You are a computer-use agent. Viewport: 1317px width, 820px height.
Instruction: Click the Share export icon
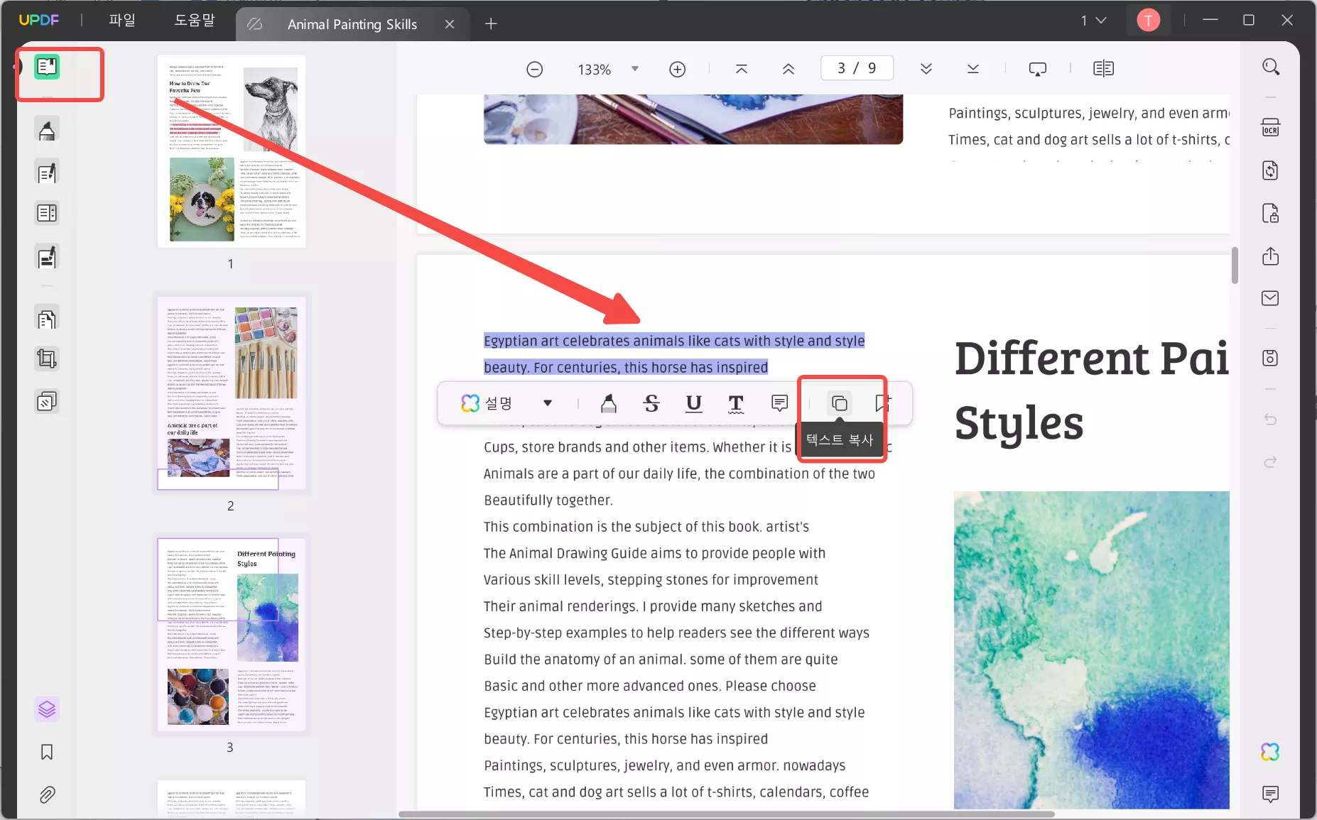1271,256
